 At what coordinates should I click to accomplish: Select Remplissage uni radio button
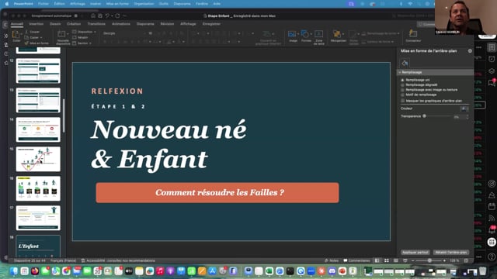(402, 80)
